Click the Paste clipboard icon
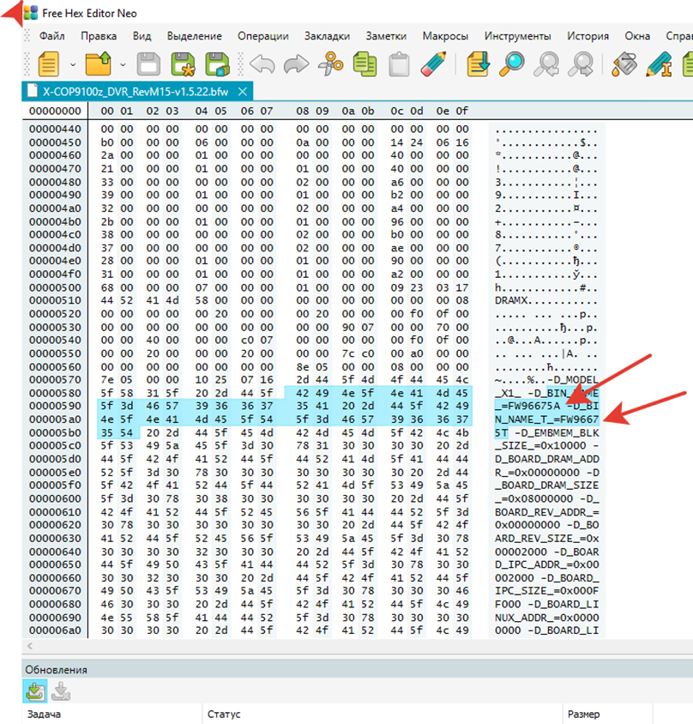This screenshot has height=724, width=693. click(399, 63)
